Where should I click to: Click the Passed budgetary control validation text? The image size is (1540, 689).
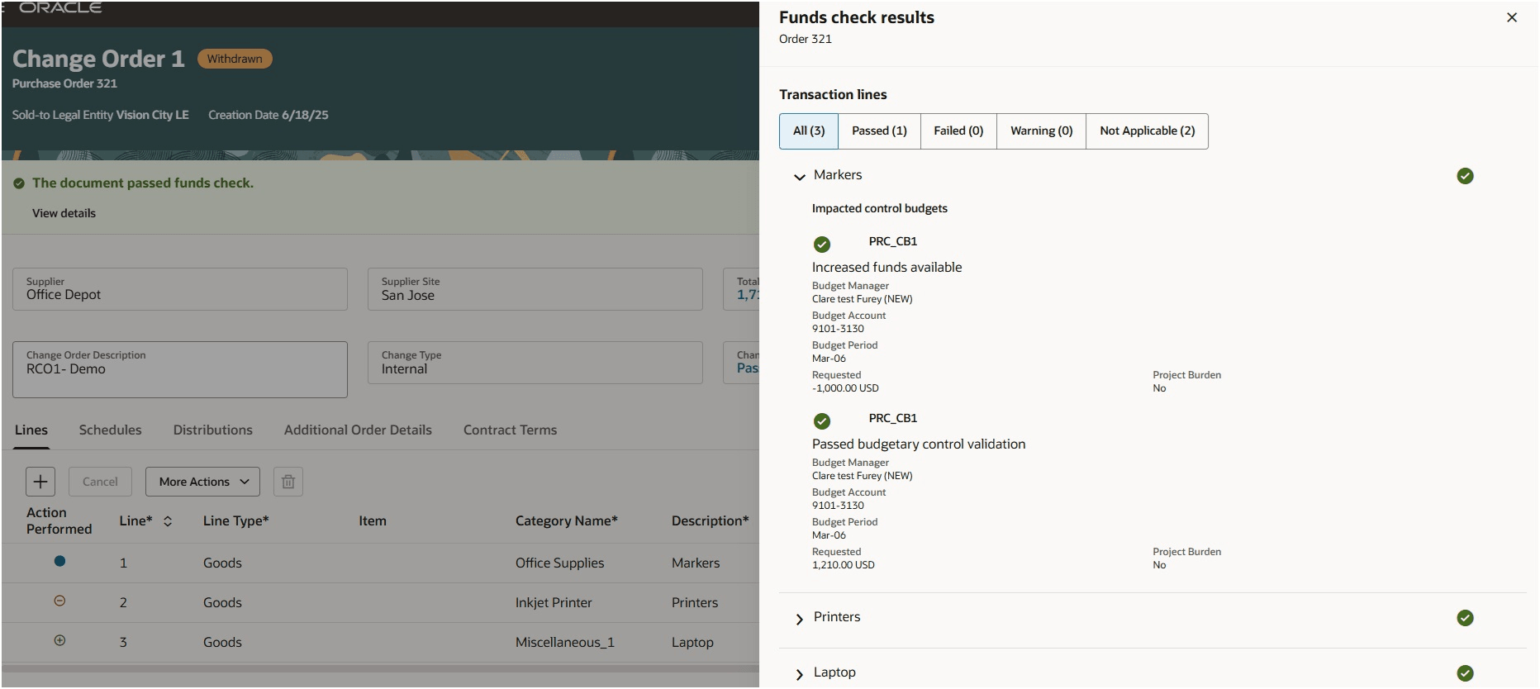pos(919,444)
